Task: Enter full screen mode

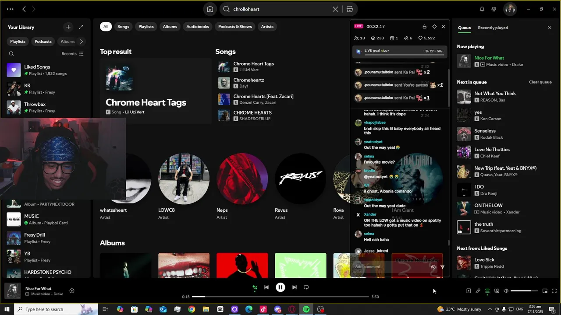Action: [554, 291]
